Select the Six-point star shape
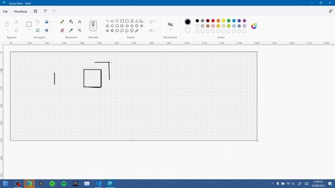Viewport: 335px width, 188px height. click(x=112, y=31)
